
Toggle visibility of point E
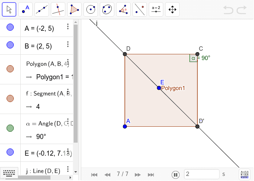pos(10,152)
